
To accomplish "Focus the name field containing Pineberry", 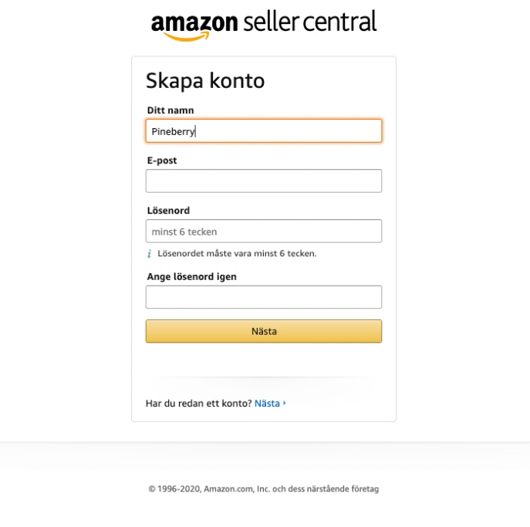I will click(263, 131).
